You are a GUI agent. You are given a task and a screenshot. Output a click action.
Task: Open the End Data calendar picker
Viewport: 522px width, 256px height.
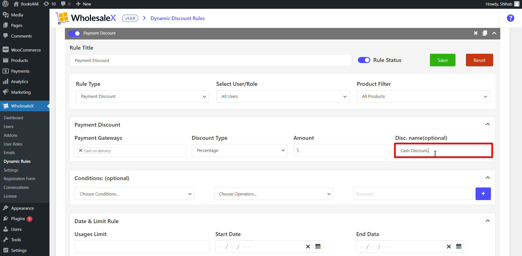pos(459,246)
